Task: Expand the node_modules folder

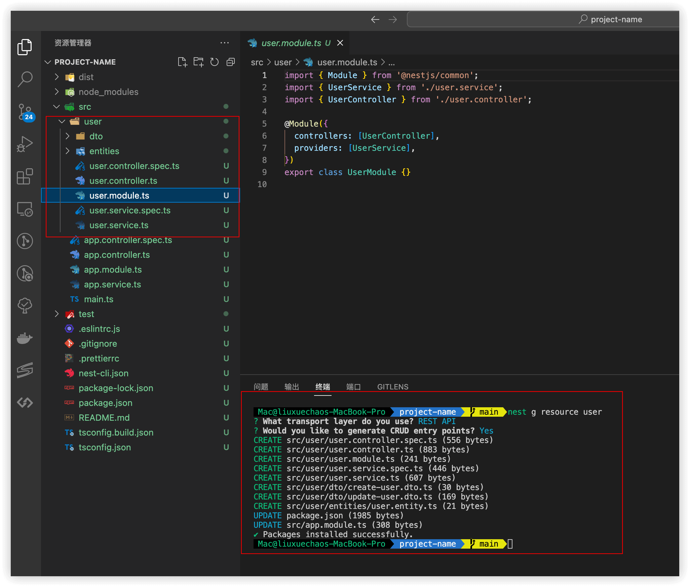Action: 56,92
